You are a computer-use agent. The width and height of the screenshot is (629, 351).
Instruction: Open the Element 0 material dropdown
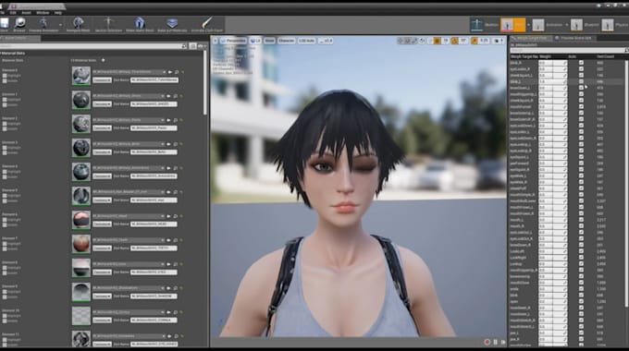[x=129, y=72]
